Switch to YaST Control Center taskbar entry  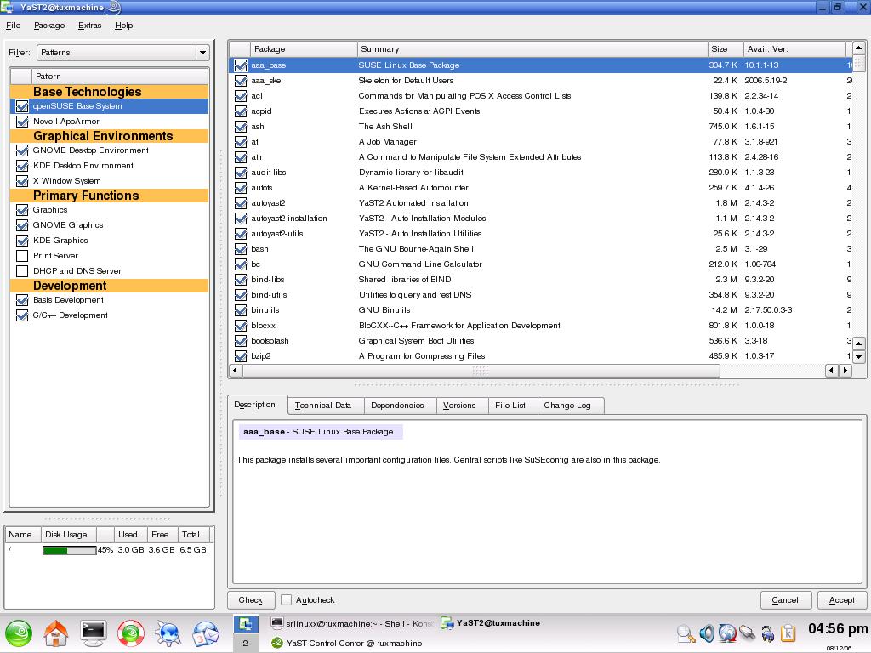(x=347, y=643)
